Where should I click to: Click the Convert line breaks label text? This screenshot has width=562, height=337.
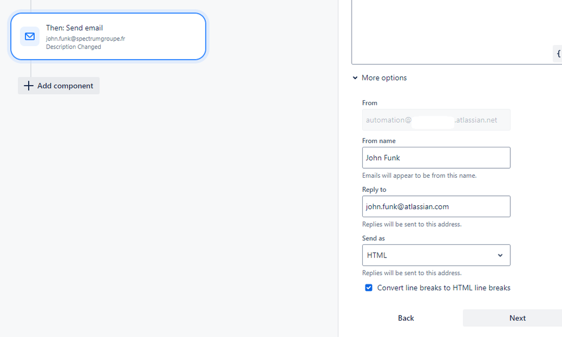pyautogui.click(x=444, y=287)
